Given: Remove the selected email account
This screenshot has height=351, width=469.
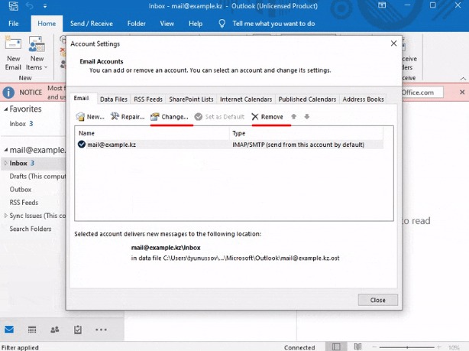Looking at the screenshot, I should (267, 117).
